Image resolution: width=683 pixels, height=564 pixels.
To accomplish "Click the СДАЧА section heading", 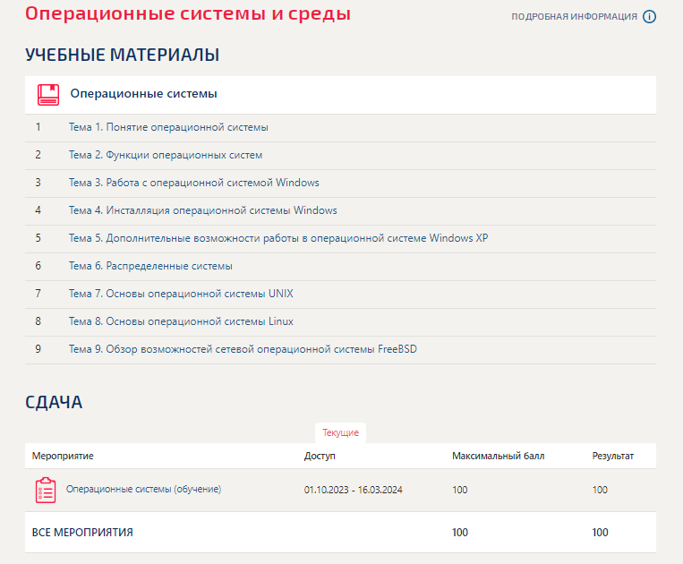I will pyautogui.click(x=54, y=403).
